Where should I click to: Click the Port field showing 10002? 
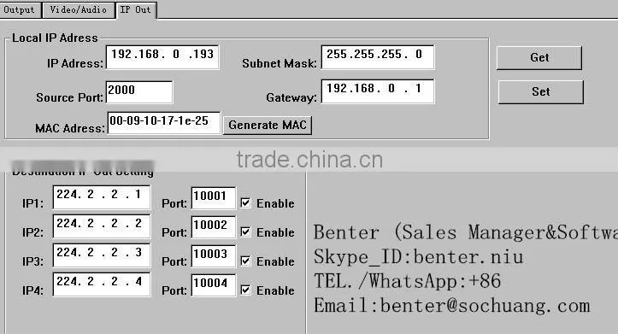213,227
